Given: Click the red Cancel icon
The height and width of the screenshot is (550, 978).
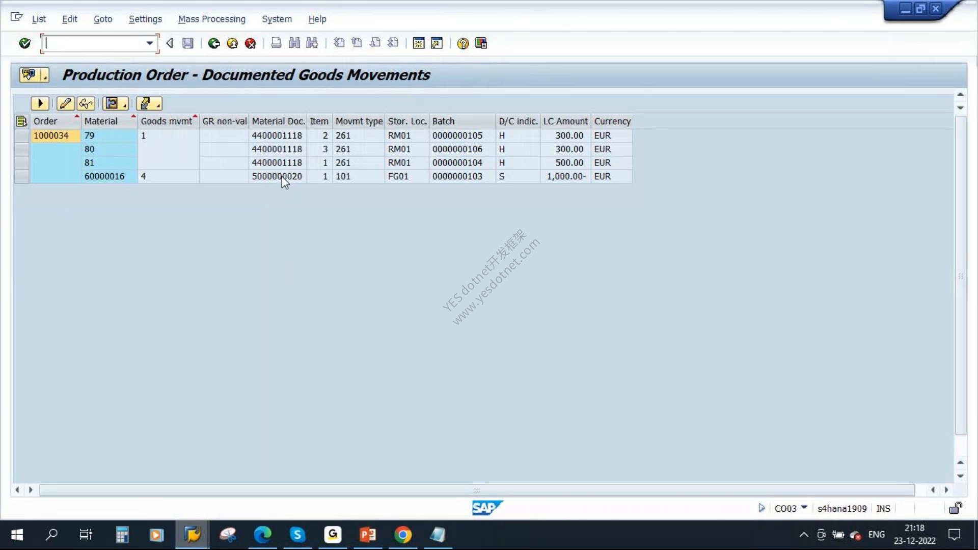Looking at the screenshot, I should 250,43.
